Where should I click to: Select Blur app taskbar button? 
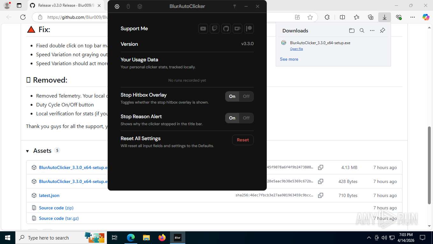tap(178, 238)
